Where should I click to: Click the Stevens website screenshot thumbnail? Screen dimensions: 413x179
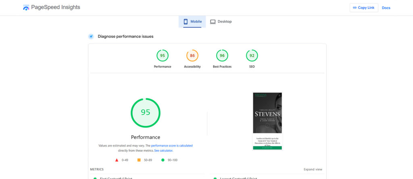click(x=267, y=121)
